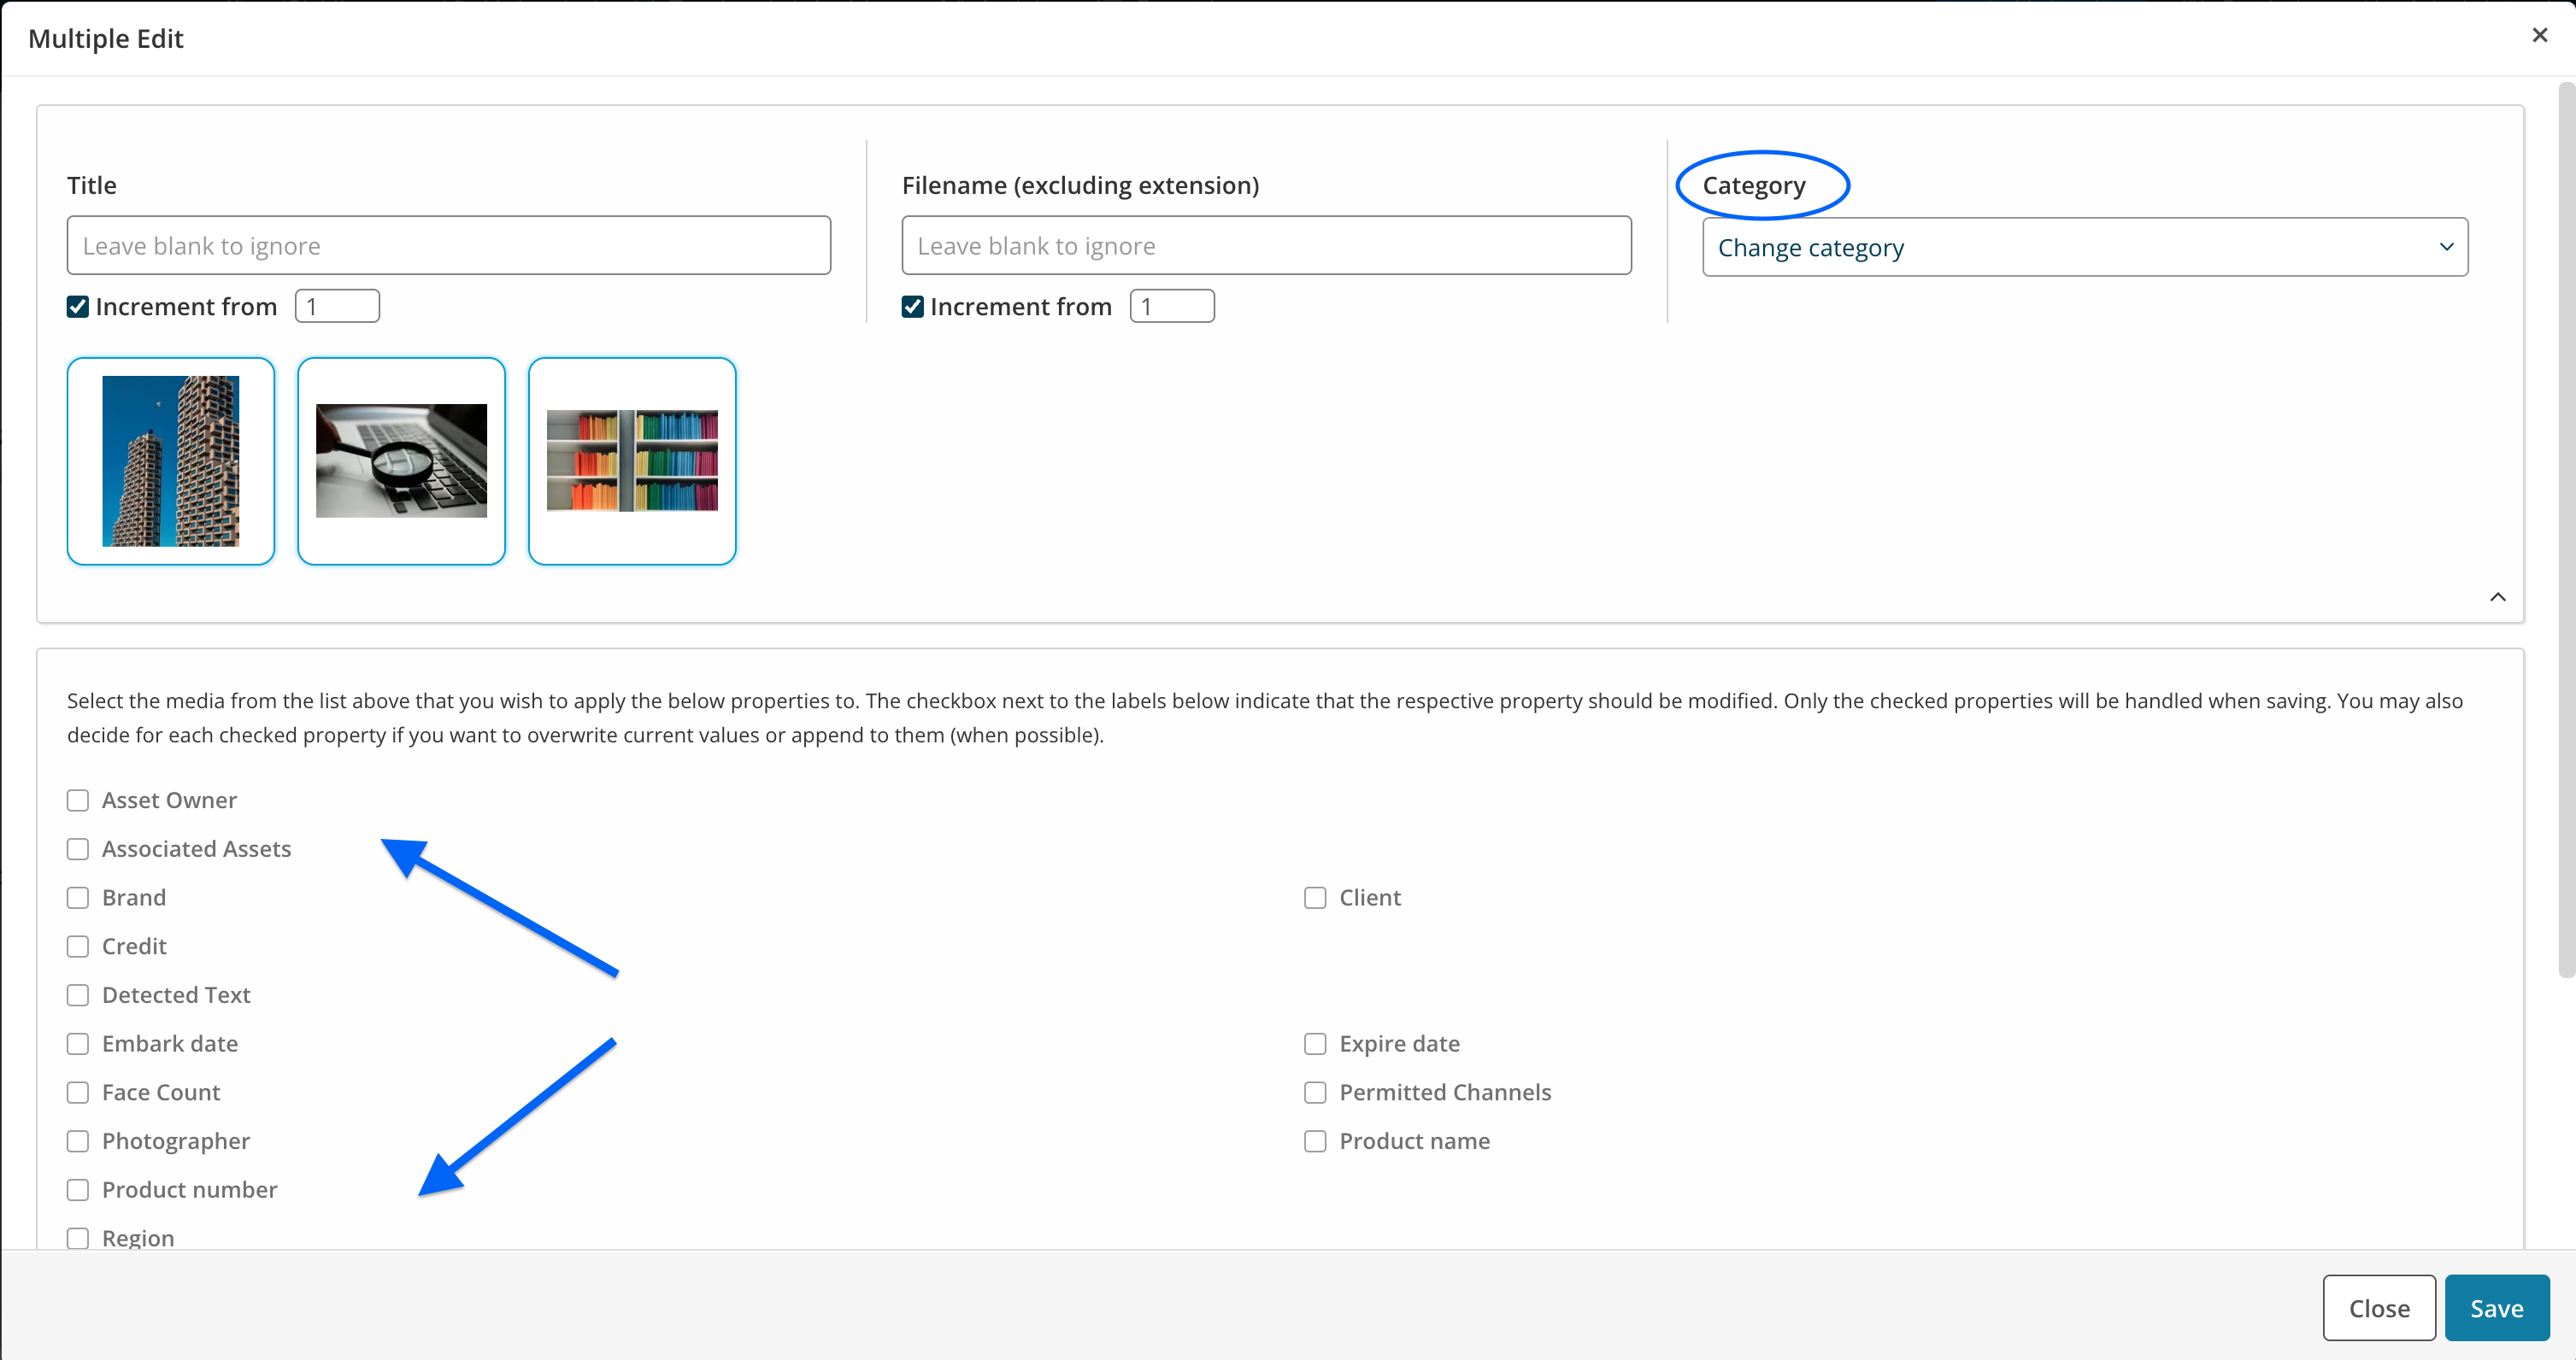Check the Product number checkbox
Screen dimensions: 2576x1360
point(78,1189)
